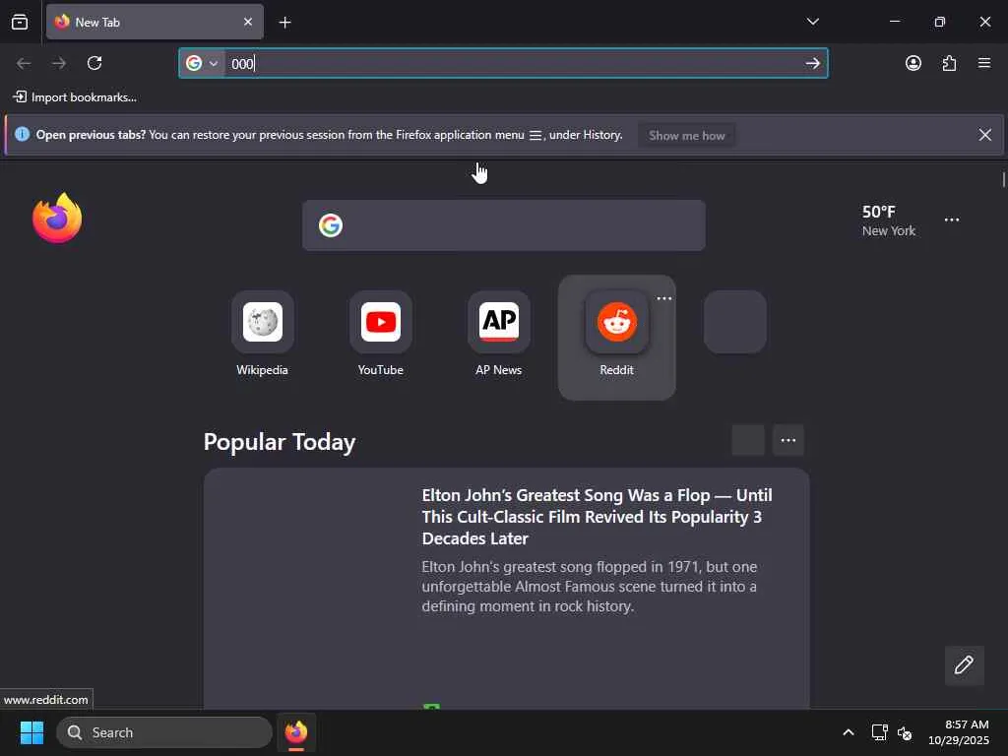Image resolution: width=1008 pixels, height=756 pixels.
Task: Click the Firefox icon in the taskbar
Action: [295, 732]
